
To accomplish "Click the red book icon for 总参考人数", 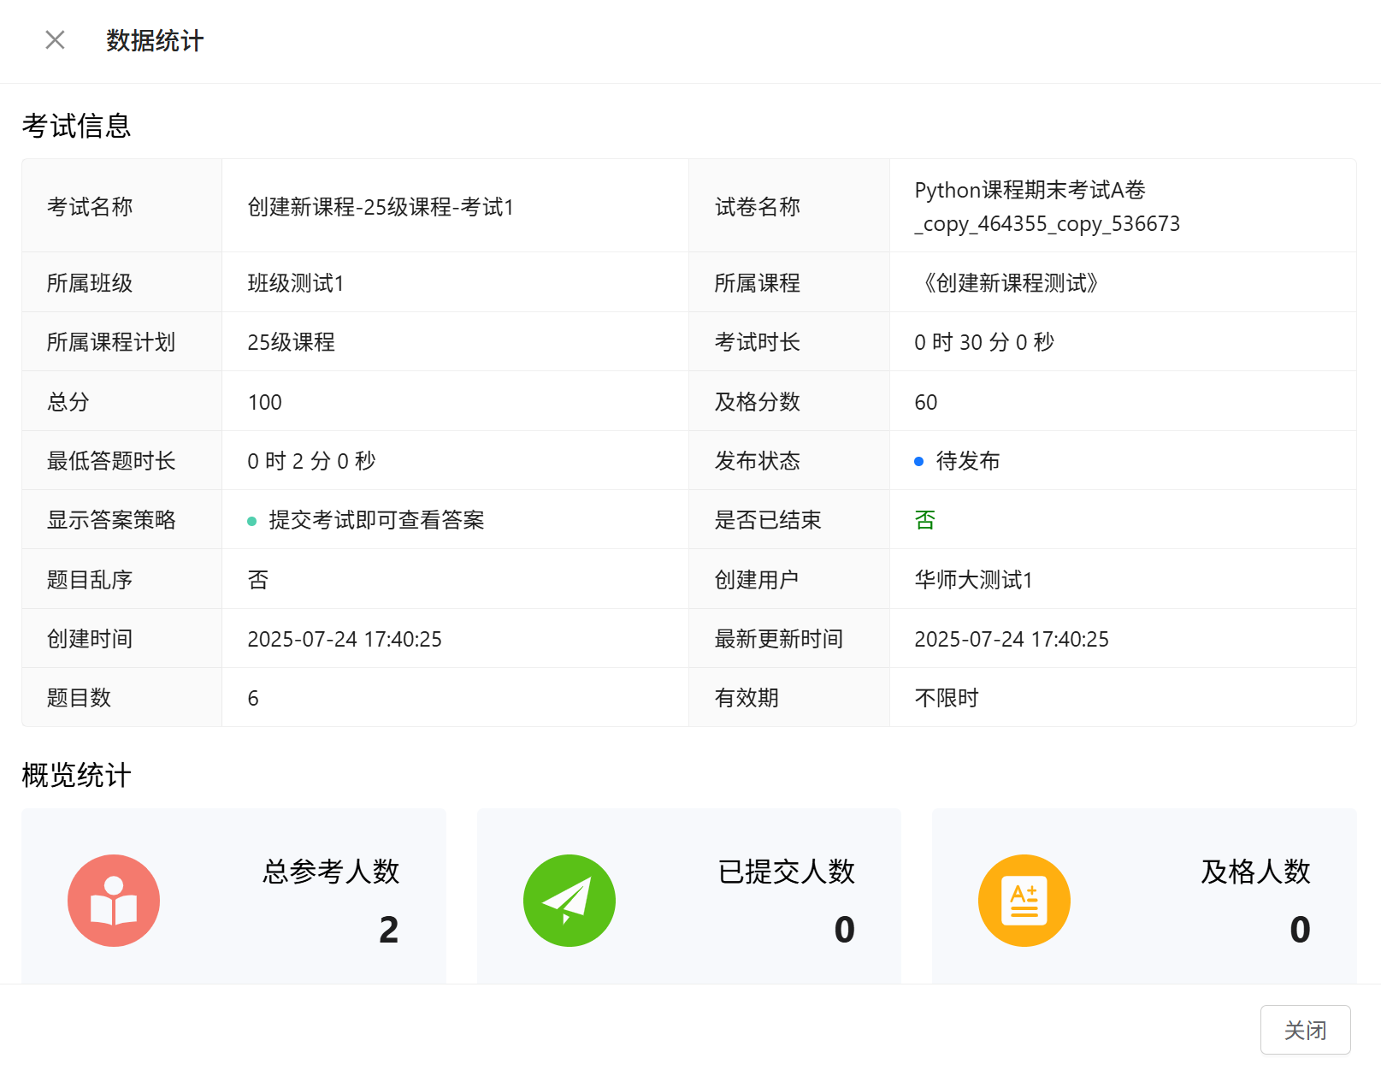I will point(114,901).
